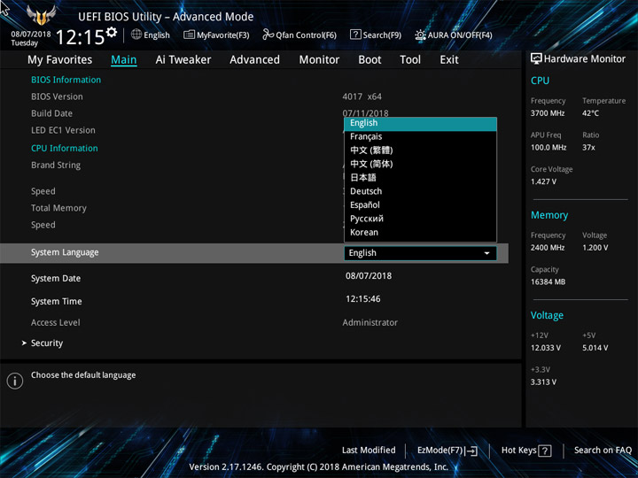638x478 pixels.
Task: Click the CPU Information heading
Action: [x=65, y=149]
